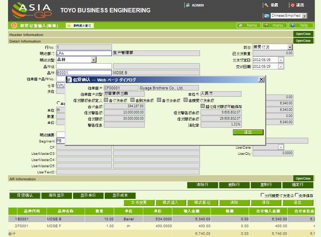This screenshot has height=237, width=321.
Task: Click the 行No. field
Action: 84,47
